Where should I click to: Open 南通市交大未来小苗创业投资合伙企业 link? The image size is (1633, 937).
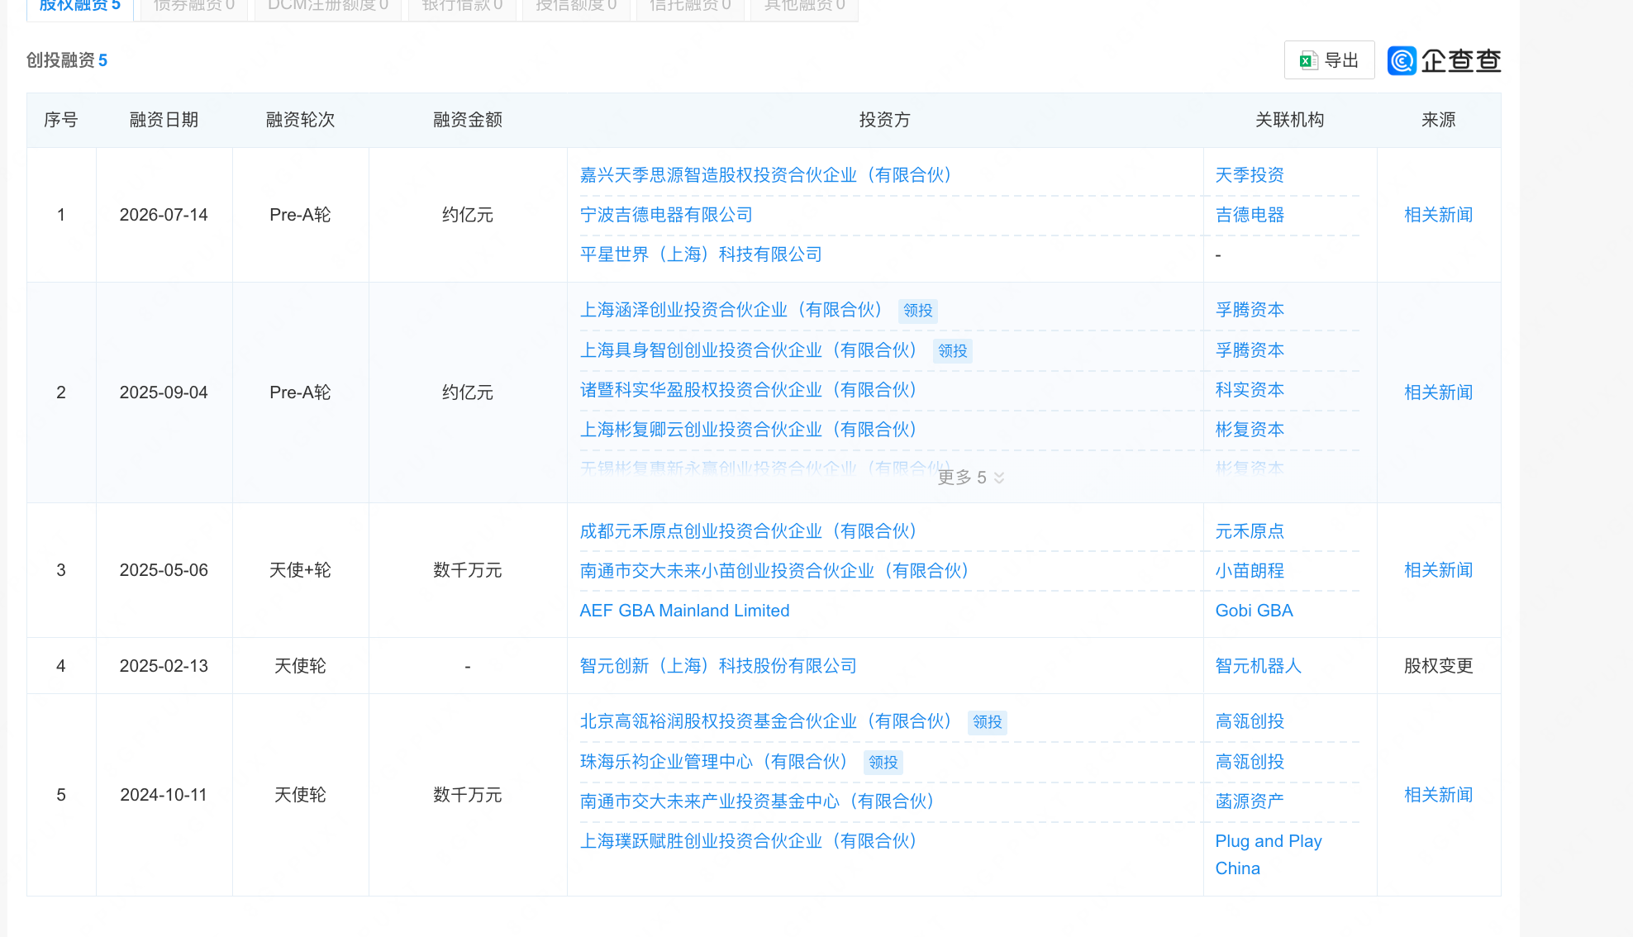tap(774, 571)
